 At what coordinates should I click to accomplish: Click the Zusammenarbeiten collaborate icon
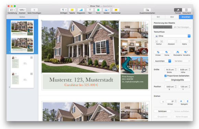[147, 10]
